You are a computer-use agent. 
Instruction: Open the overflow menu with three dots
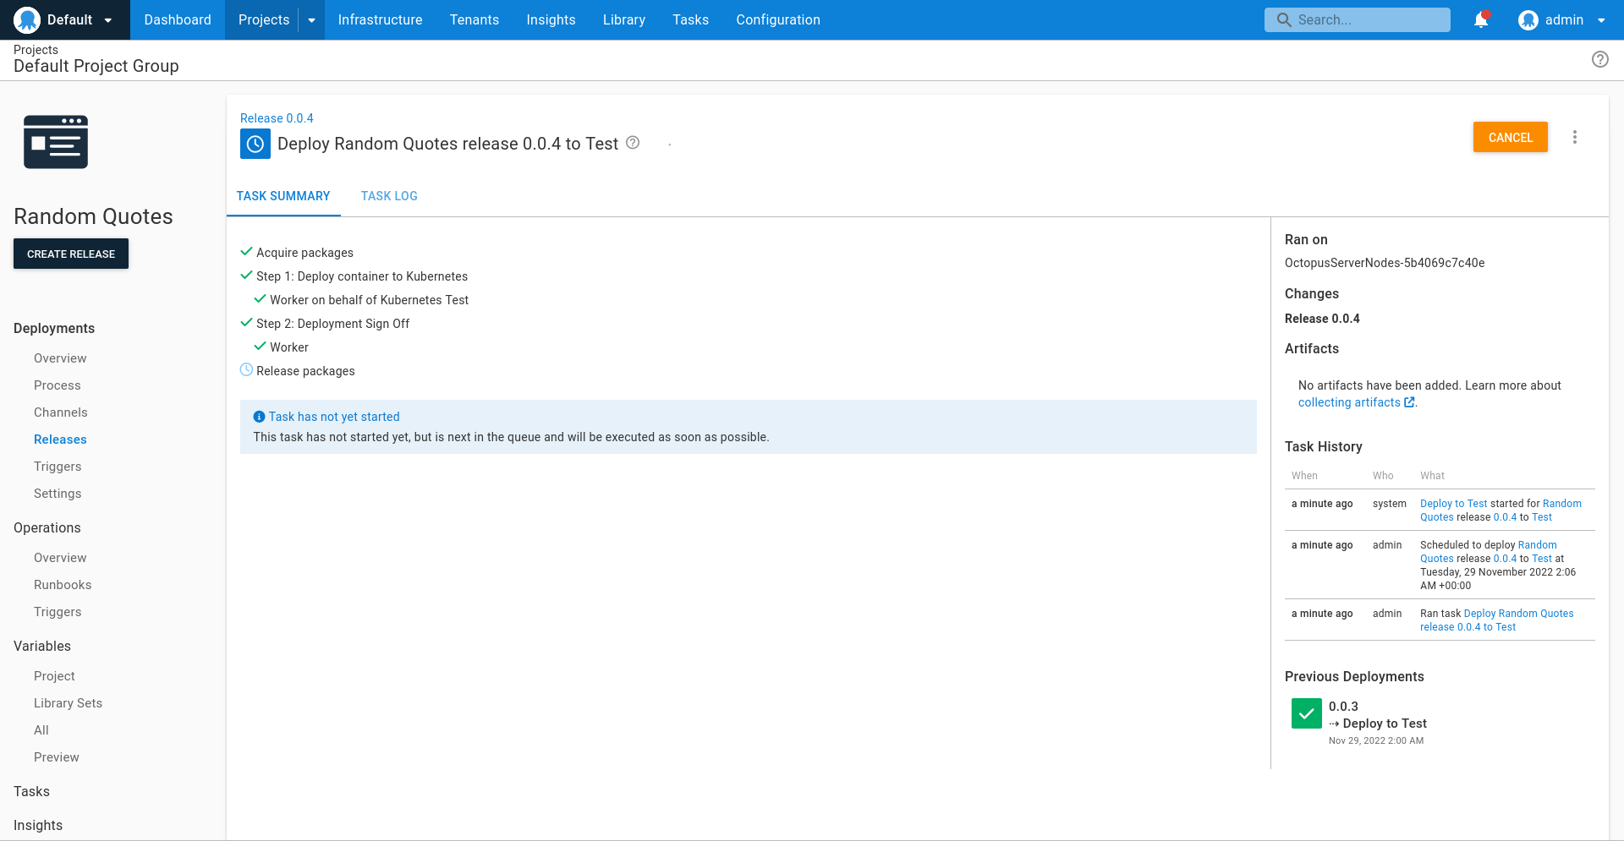1574,137
